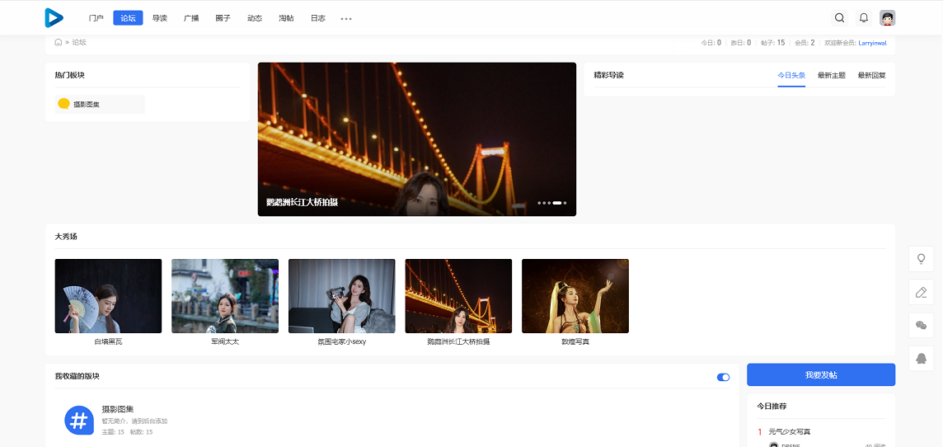Go to 广播 in the top navigation

pyautogui.click(x=191, y=18)
